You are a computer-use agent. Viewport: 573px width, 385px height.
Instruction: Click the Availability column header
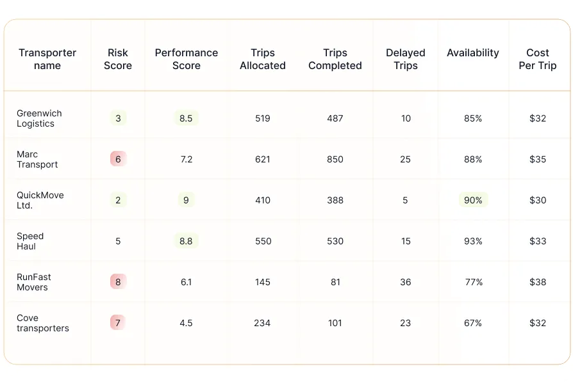(x=473, y=53)
